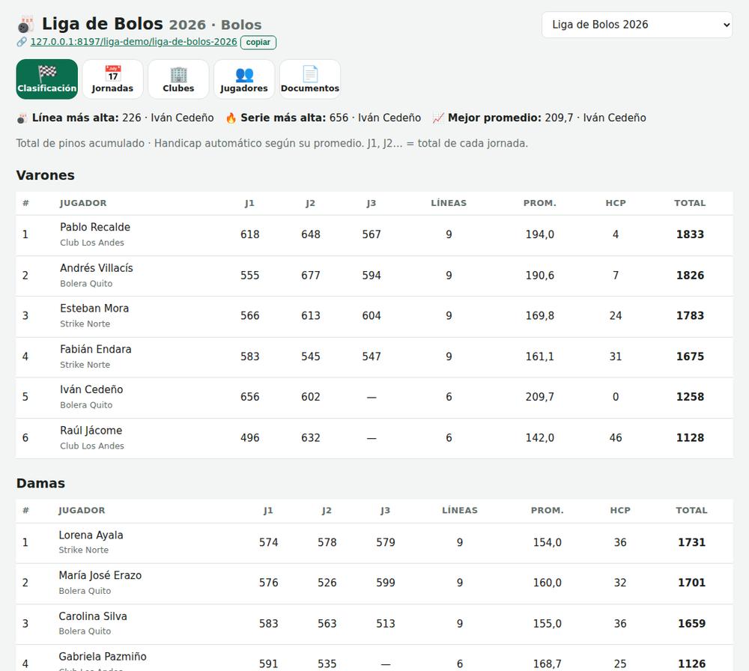749x671 pixels.
Task: Click the calendar icon for Jornadas
Action: pyautogui.click(x=113, y=73)
